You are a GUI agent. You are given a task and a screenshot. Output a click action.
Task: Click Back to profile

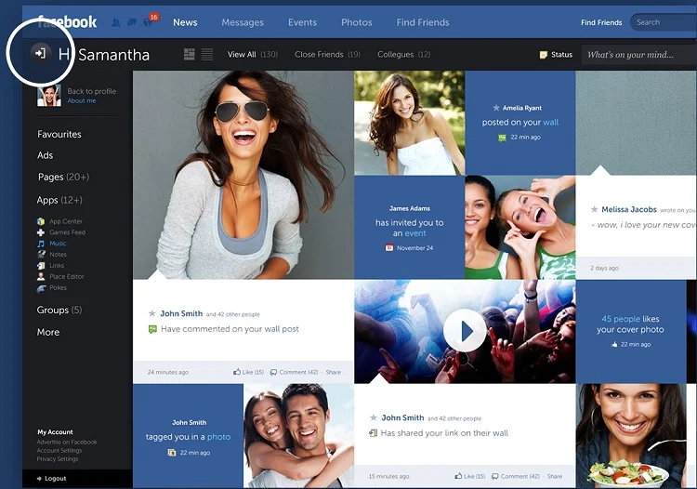click(92, 91)
